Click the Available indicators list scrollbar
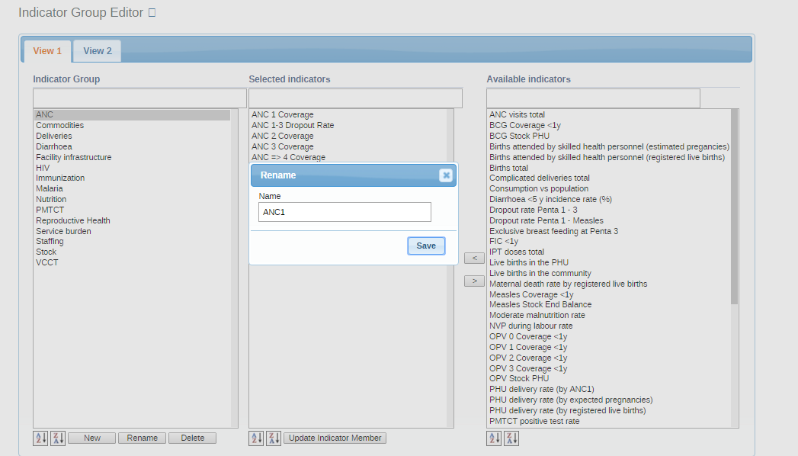This screenshot has width=798, height=456. point(734,206)
